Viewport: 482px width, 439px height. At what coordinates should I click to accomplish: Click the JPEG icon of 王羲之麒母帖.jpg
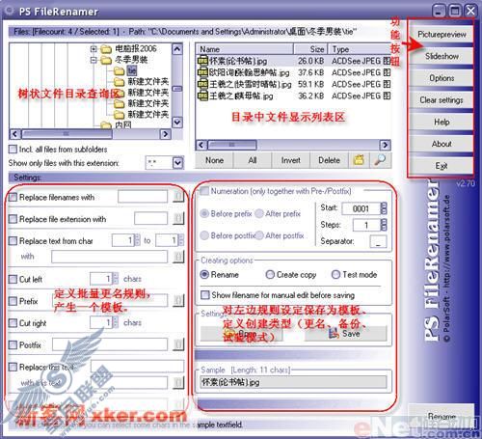[202, 96]
